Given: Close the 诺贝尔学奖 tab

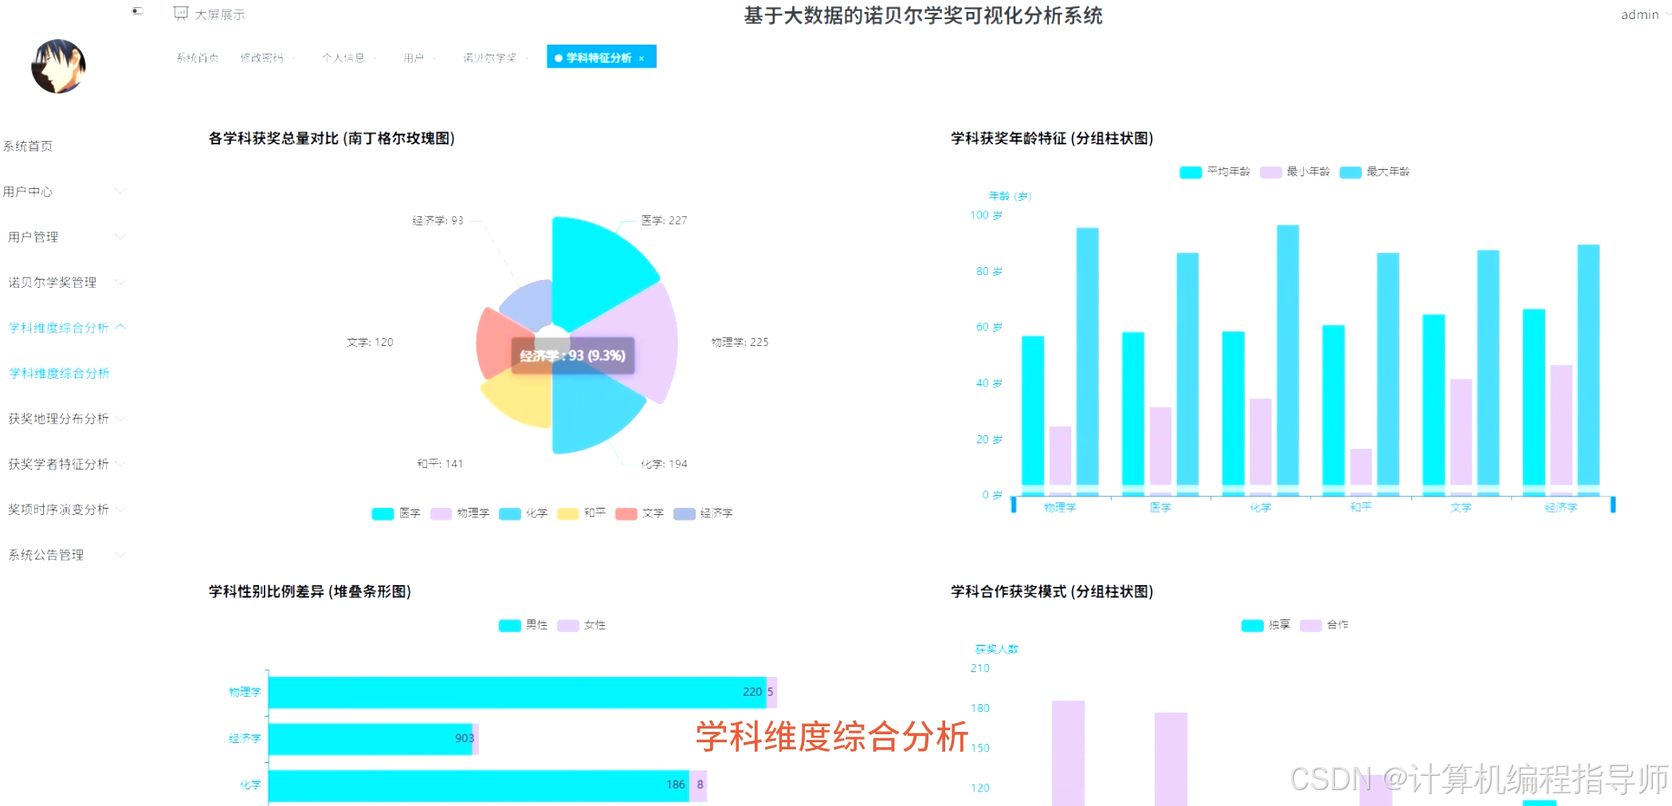Looking at the screenshot, I should 527,58.
